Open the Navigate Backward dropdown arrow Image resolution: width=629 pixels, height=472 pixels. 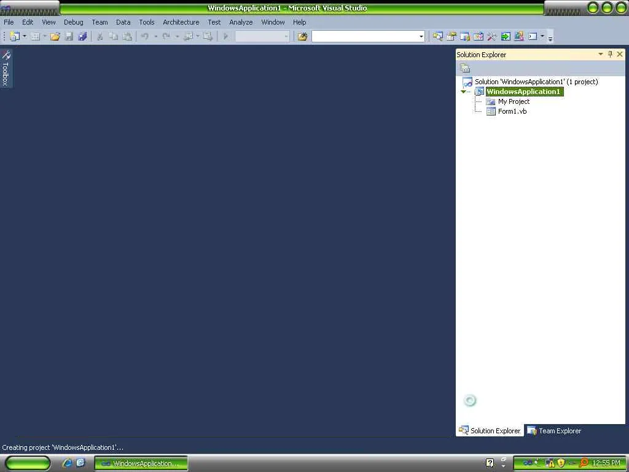pyautogui.click(x=197, y=36)
